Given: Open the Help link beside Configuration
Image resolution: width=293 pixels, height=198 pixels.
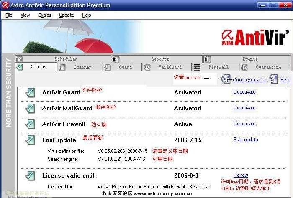Looking at the screenshot, I should pyautogui.click(x=285, y=80).
